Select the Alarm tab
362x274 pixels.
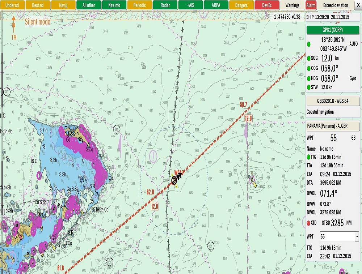click(311, 5)
